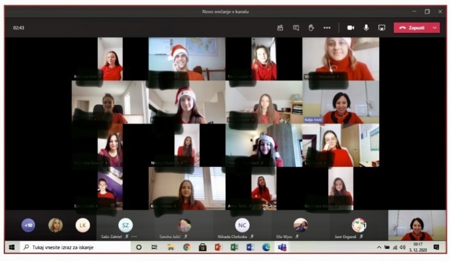Show the +10 additional participants

click(28, 225)
